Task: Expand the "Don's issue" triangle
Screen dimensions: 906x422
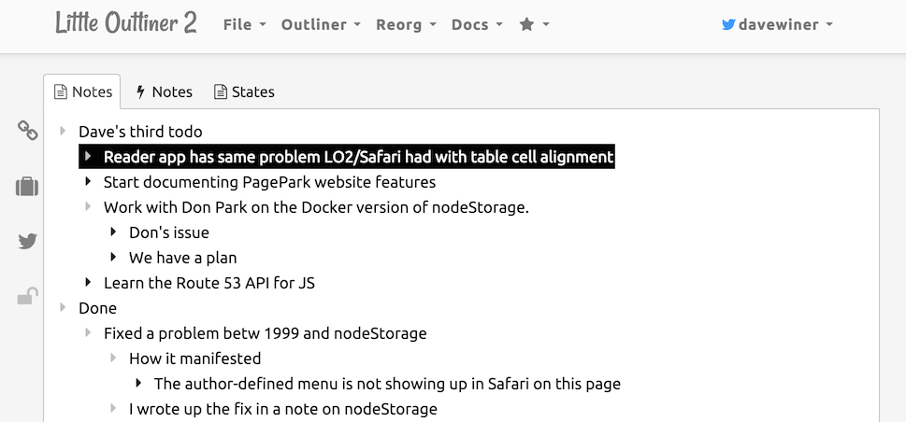Action: tap(113, 232)
